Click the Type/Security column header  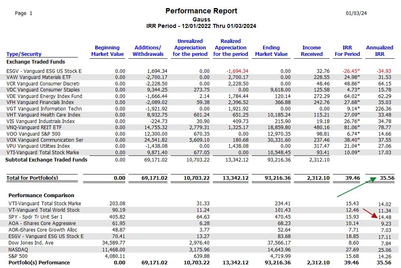24,54
